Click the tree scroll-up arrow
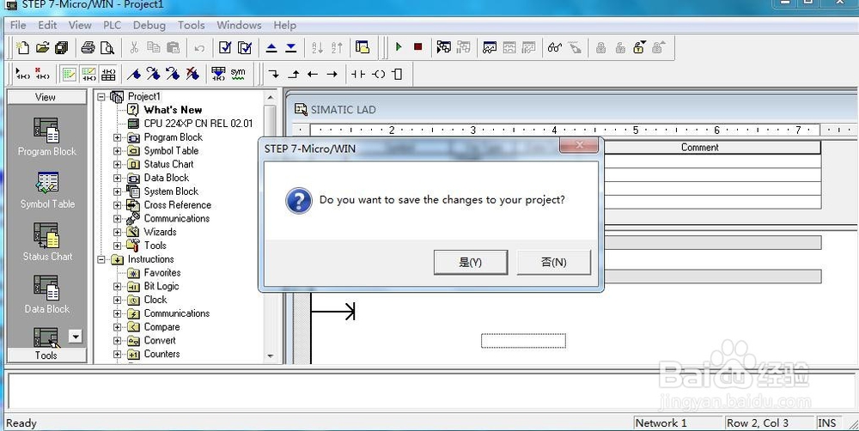Screen dimensions: 859x431 [x=270, y=98]
